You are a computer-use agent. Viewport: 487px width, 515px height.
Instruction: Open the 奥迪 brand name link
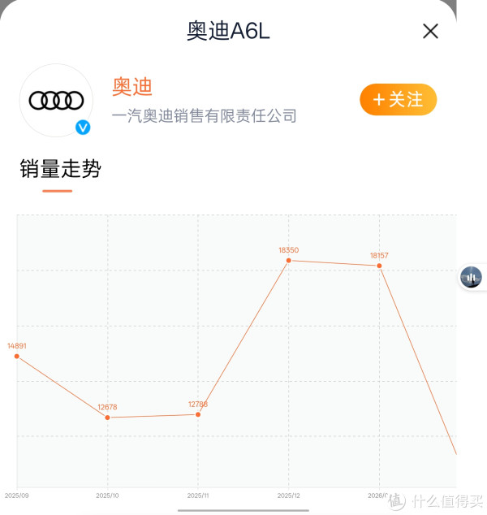point(132,87)
